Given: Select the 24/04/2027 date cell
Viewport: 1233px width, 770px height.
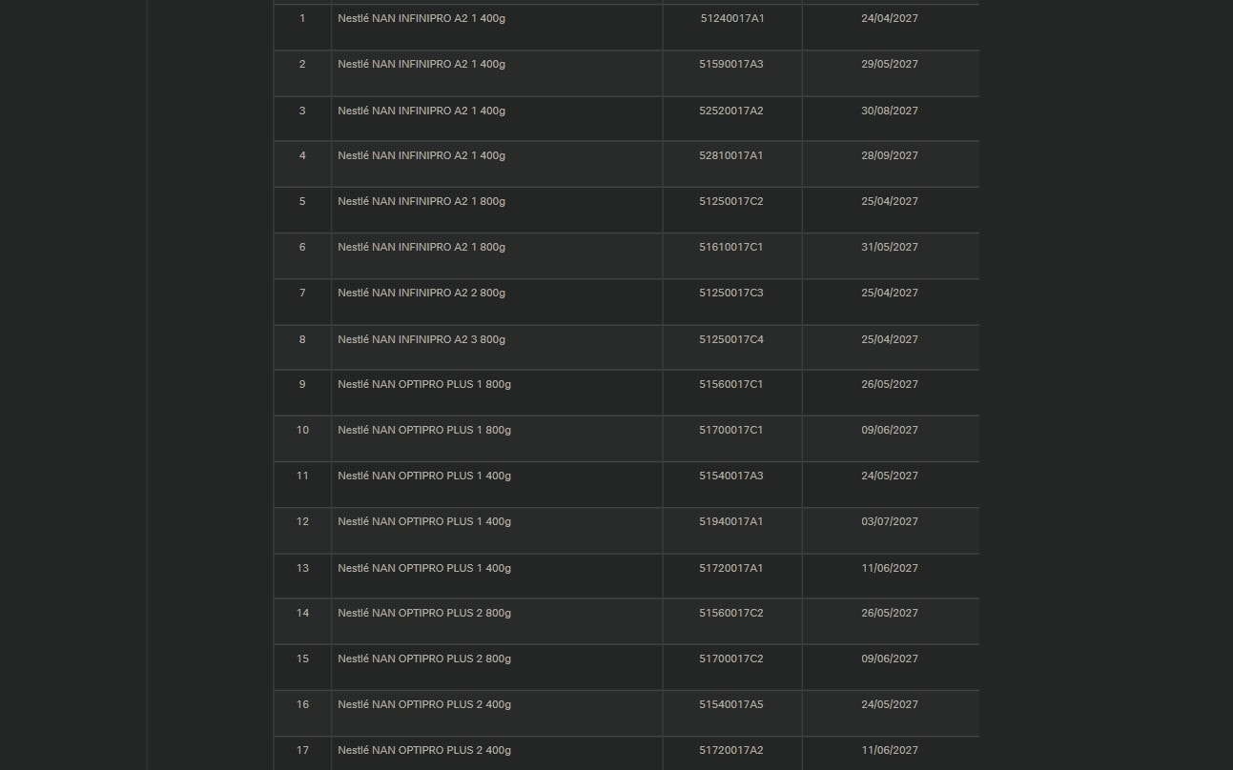Looking at the screenshot, I should pos(889,18).
